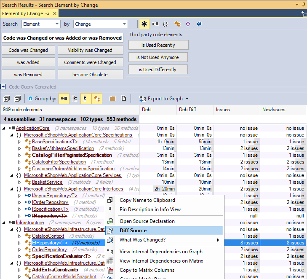Expand the BaseSpecification<T> type node
307x279 pixels.
(19, 142)
